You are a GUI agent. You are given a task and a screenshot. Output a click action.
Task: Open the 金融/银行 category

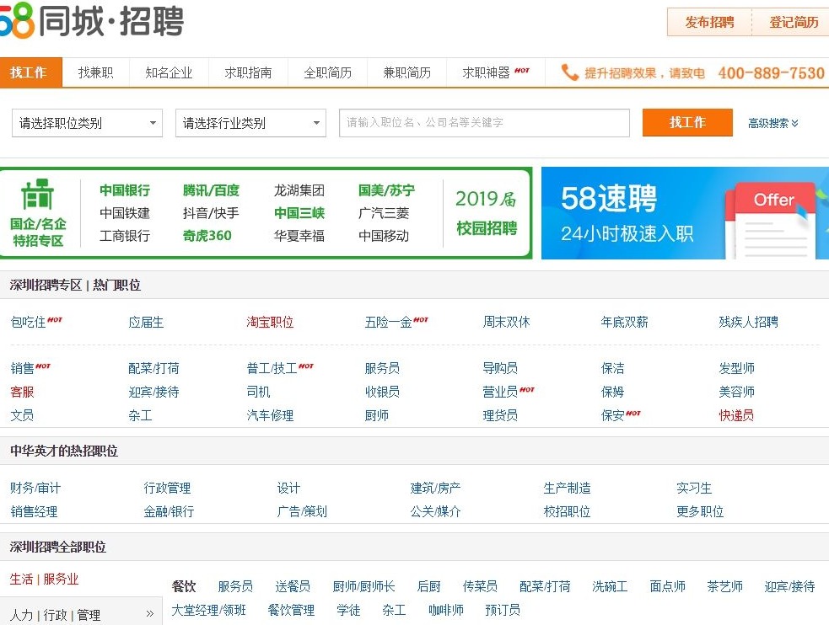pos(169,511)
